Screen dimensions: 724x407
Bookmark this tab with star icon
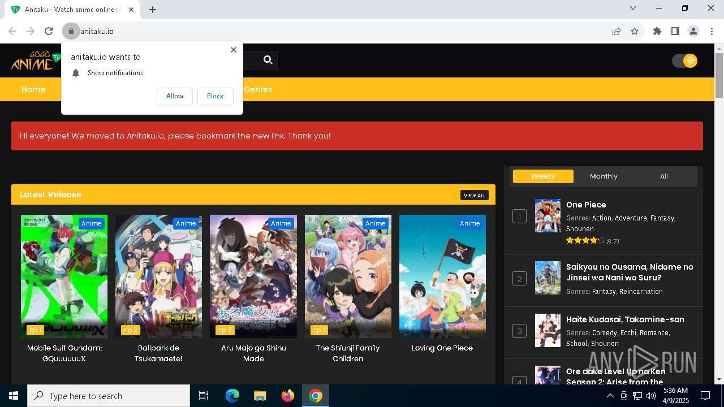pyautogui.click(x=635, y=31)
